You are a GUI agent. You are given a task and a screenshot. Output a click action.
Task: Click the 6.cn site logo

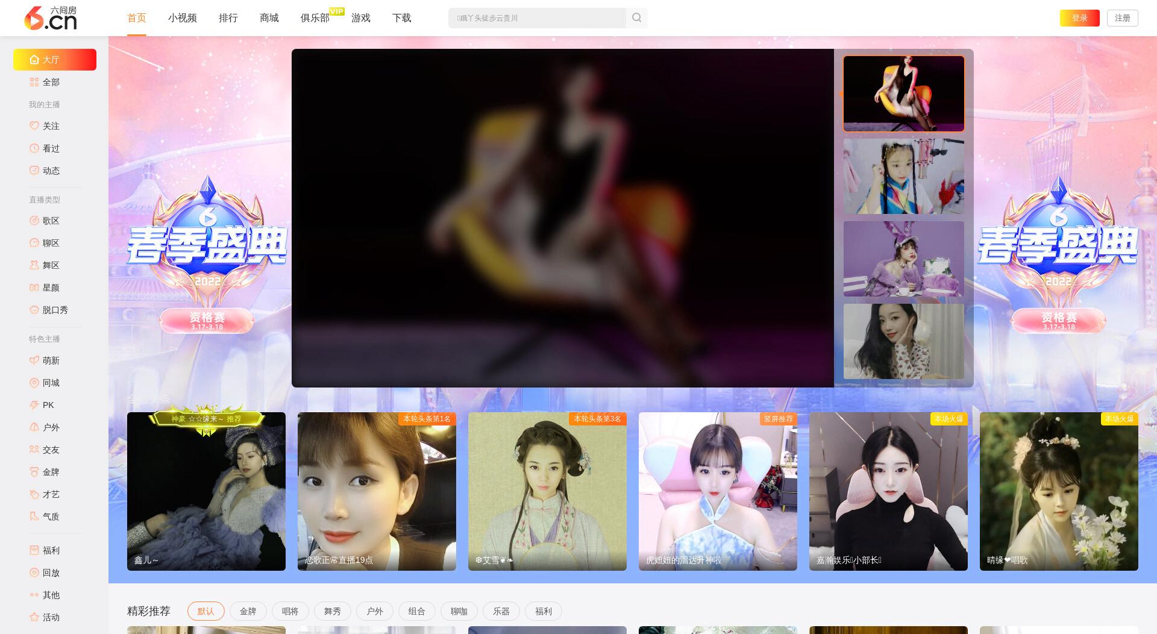[x=50, y=18]
